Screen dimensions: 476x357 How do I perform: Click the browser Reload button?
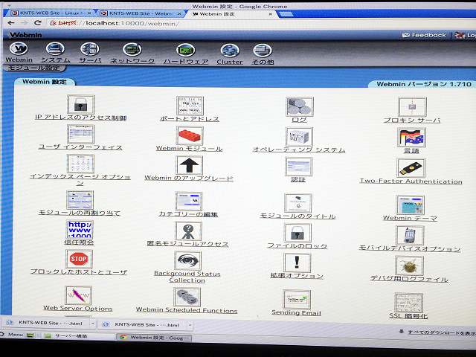coord(38,23)
